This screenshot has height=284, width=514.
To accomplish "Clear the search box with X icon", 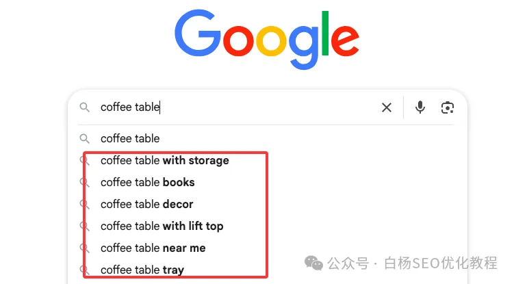I will point(387,107).
